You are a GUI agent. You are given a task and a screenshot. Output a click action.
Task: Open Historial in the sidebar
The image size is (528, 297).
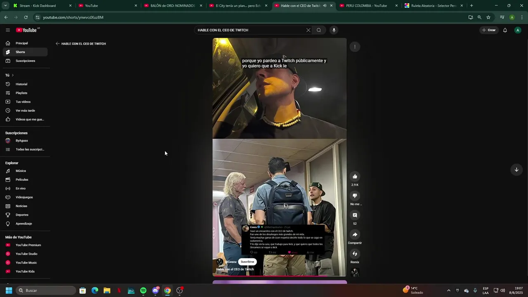tap(25, 84)
